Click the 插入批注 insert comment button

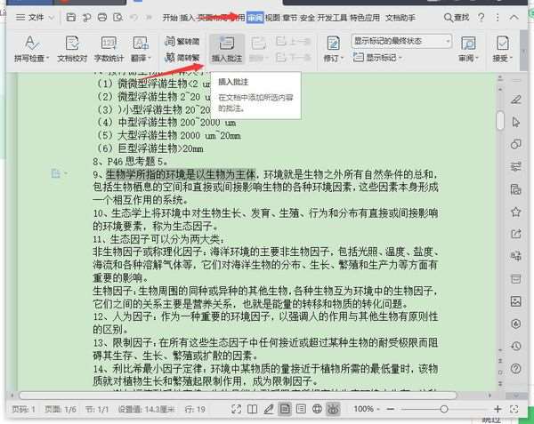[x=227, y=49]
